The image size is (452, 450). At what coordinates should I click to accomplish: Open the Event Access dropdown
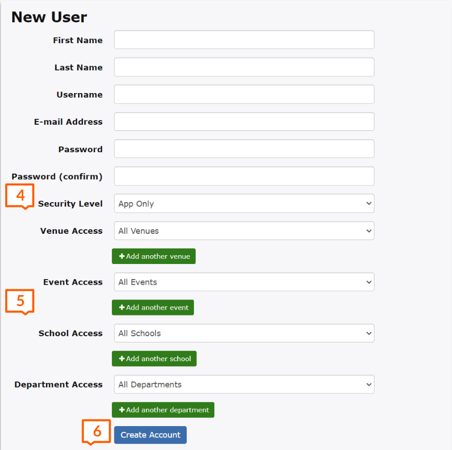[x=244, y=282]
